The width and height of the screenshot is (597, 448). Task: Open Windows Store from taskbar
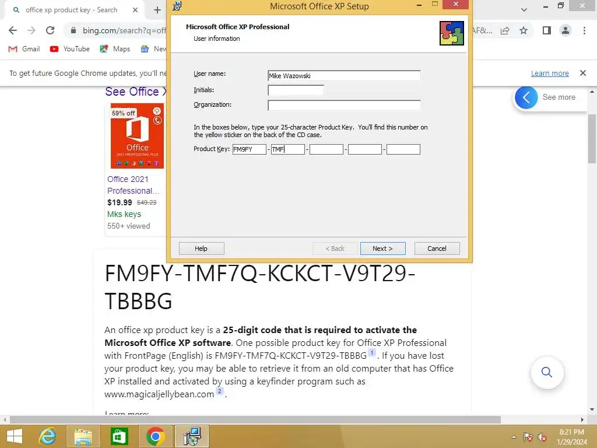(x=119, y=436)
